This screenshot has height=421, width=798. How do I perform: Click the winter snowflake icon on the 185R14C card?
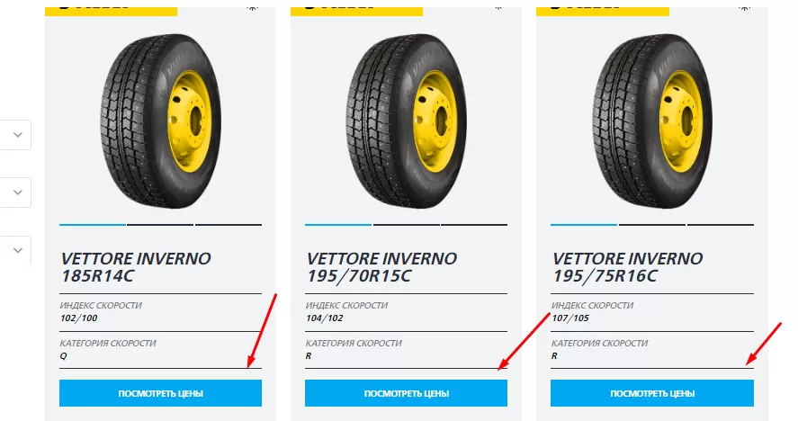point(250,5)
